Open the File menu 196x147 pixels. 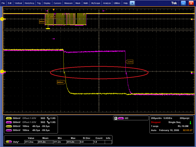(3, 3)
